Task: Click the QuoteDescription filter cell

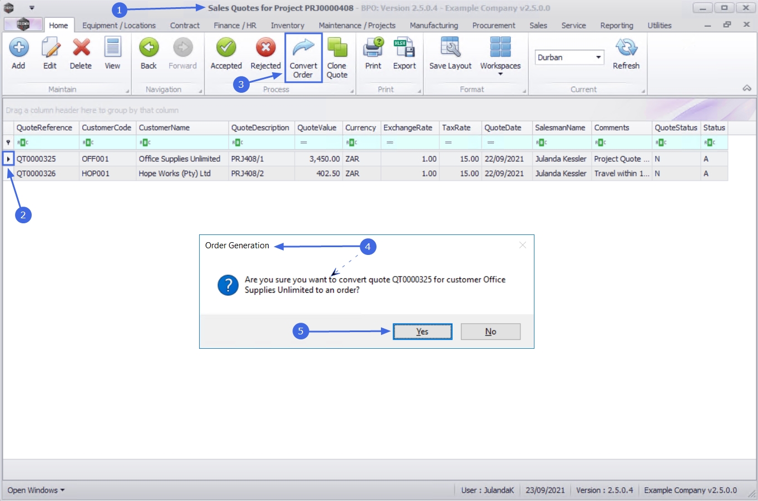Action: click(261, 143)
